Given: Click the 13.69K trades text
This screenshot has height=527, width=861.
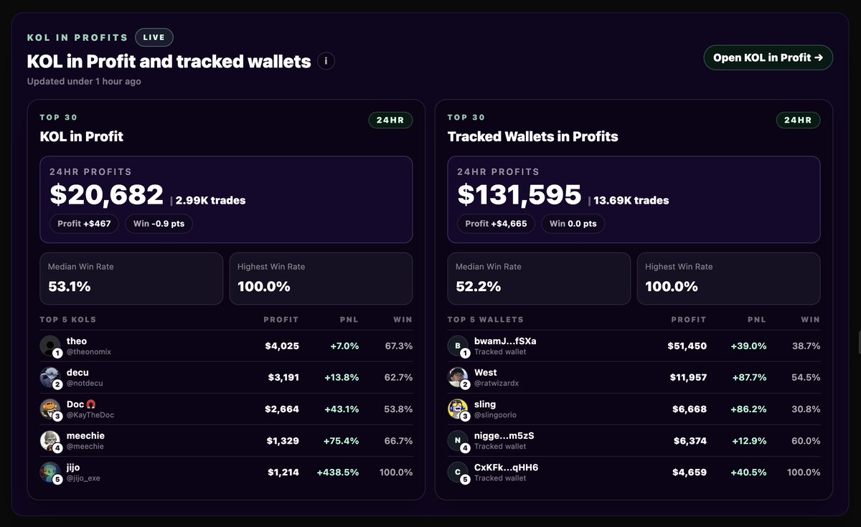Looking at the screenshot, I should 631,201.
